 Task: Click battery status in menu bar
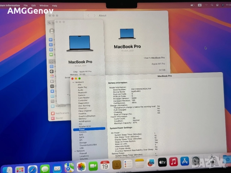click(192, 5)
